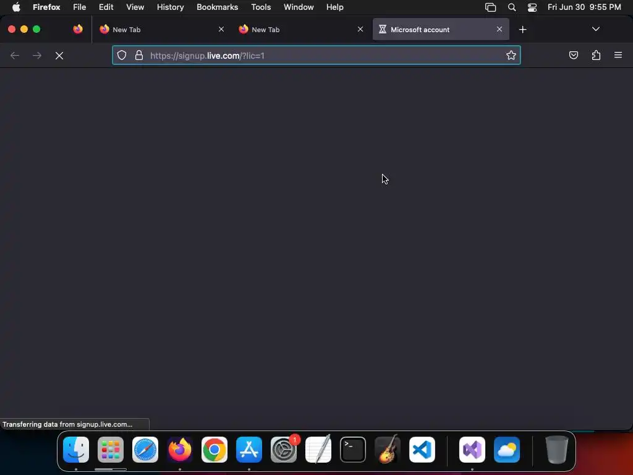Open the History menu
The width and height of the screenshot is (633, 475).
[171, 7]
